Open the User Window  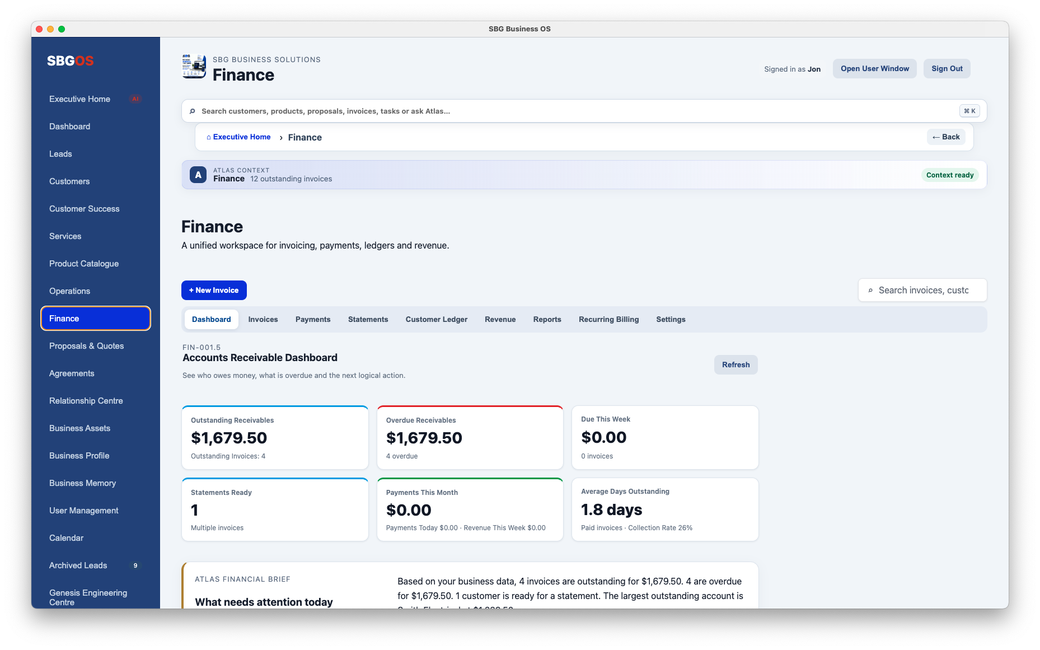pyautogui.click(x=874, y=69)
